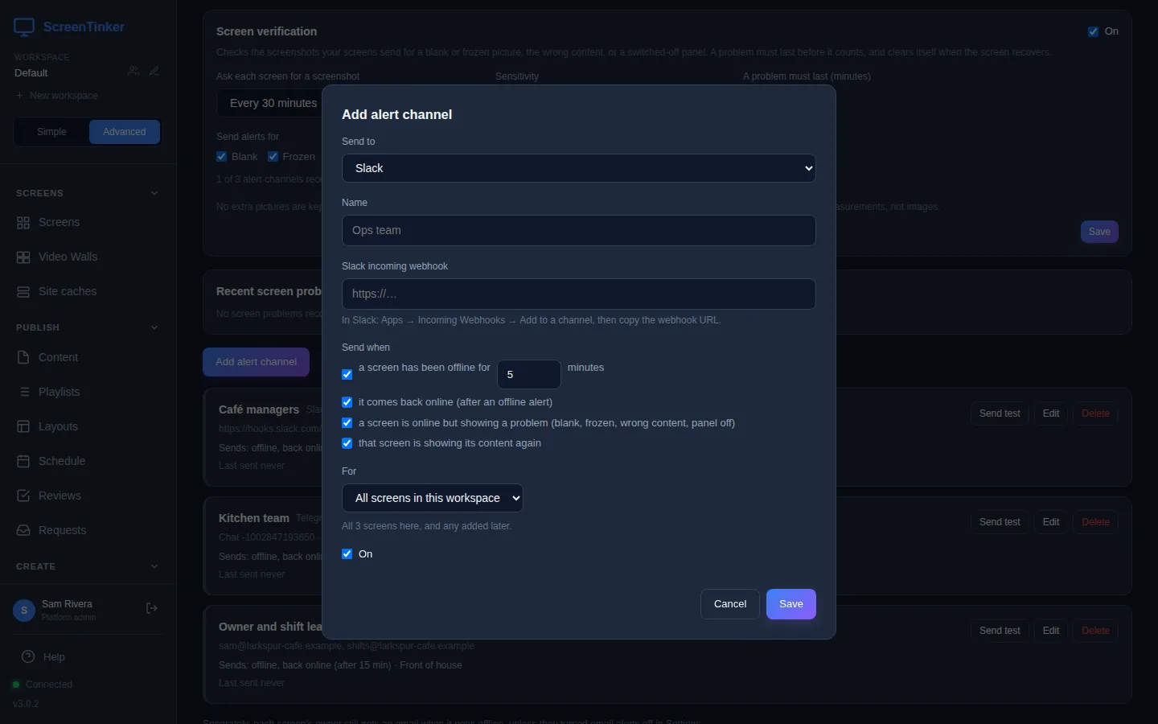1158x724 pixels.
Task: Open Screens in the sidebar
Action: click(x=88, y=223)
